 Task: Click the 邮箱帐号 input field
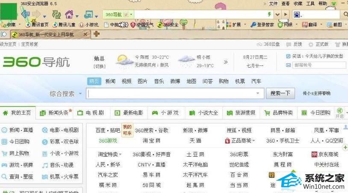pos(319,65)
